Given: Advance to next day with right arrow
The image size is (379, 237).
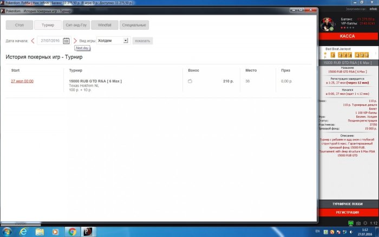Looking at the screenshot, I should click(75, 41).
